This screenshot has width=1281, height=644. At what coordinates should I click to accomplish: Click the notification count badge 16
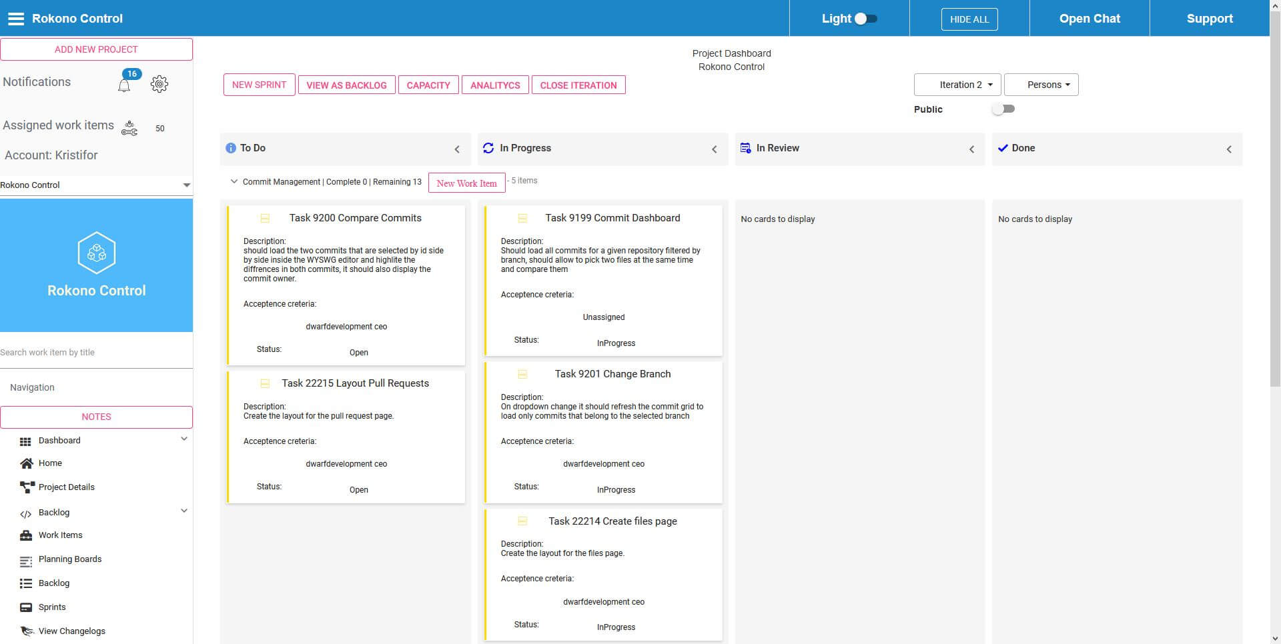coord(132,74)
